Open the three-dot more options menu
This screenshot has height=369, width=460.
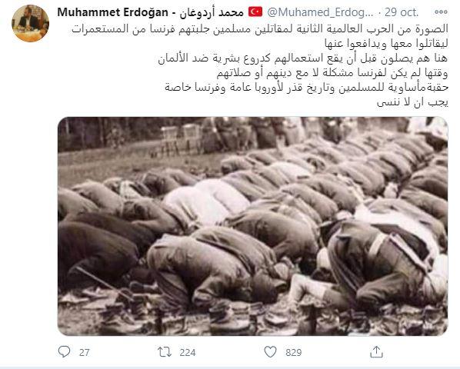click(x=441, y=12)
